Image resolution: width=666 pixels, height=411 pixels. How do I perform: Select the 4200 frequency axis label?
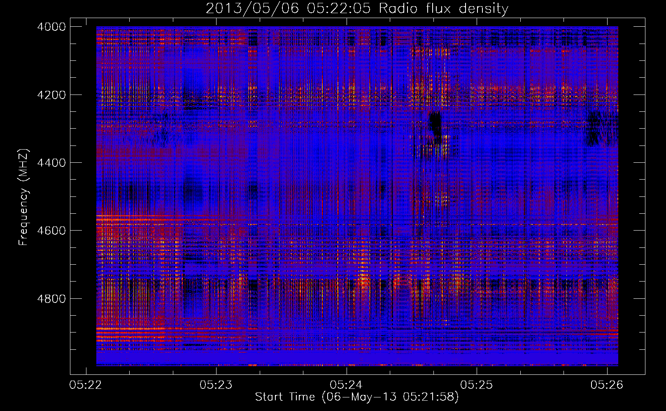51,95
